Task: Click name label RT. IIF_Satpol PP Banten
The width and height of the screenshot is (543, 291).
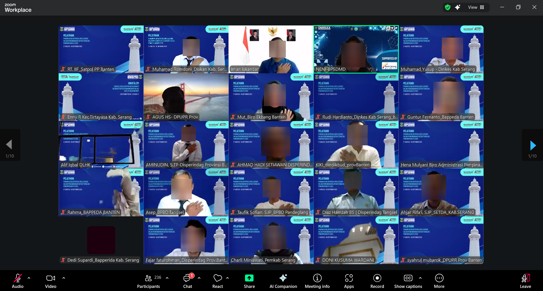Action: 91,69
